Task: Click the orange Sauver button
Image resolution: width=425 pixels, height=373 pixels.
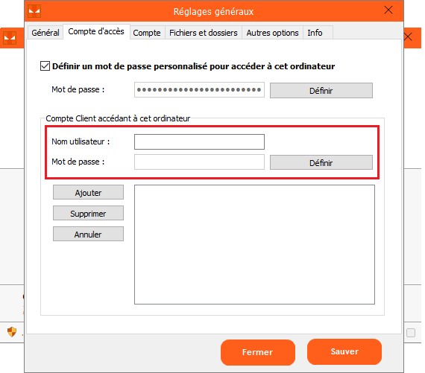Action: coord(344,351)
